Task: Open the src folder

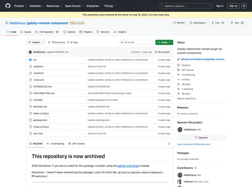Action: click(35, 60)
